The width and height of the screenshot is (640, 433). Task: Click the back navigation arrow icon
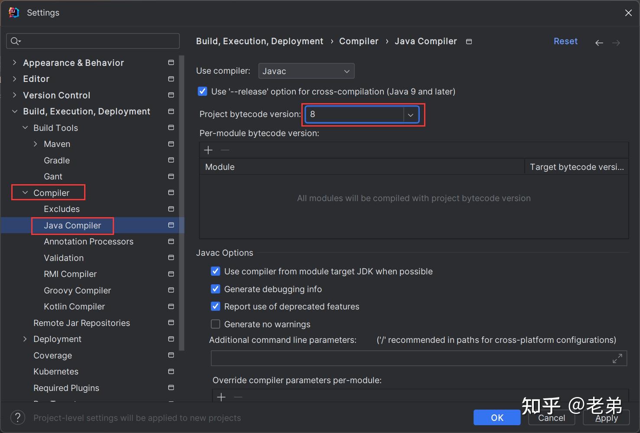[599, 42]
